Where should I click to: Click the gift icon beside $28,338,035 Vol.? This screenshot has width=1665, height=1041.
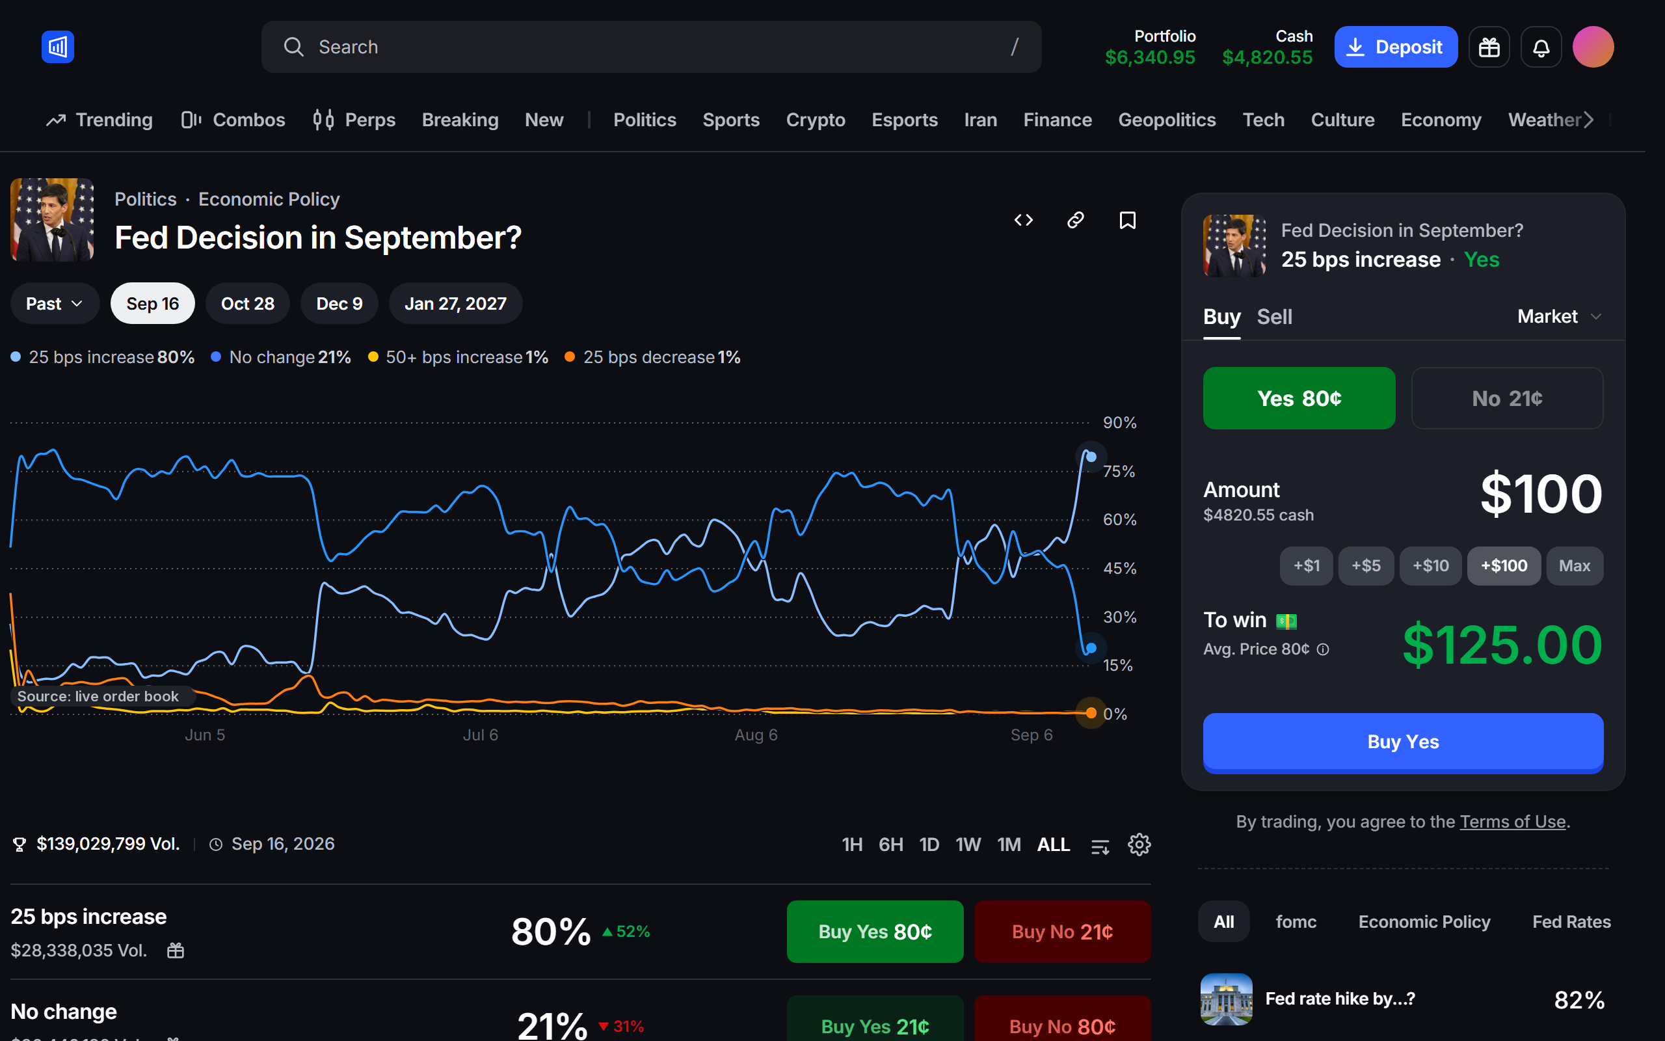(x=176, y=950)
